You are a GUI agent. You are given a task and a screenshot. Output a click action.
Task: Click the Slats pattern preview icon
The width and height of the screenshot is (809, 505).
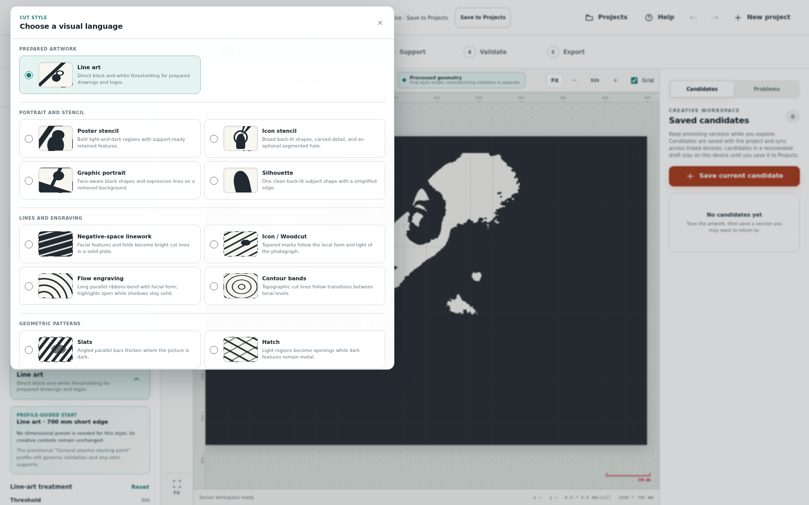56,349
